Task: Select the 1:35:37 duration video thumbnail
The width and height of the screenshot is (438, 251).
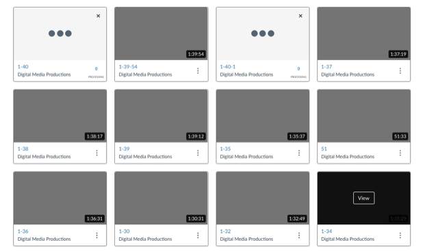Action: pos(263,116)
